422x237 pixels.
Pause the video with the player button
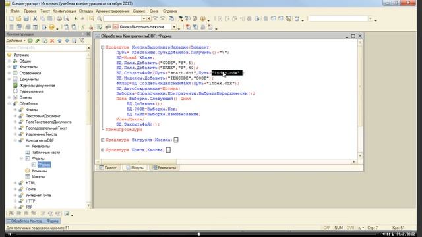click(x=10, y=234)
